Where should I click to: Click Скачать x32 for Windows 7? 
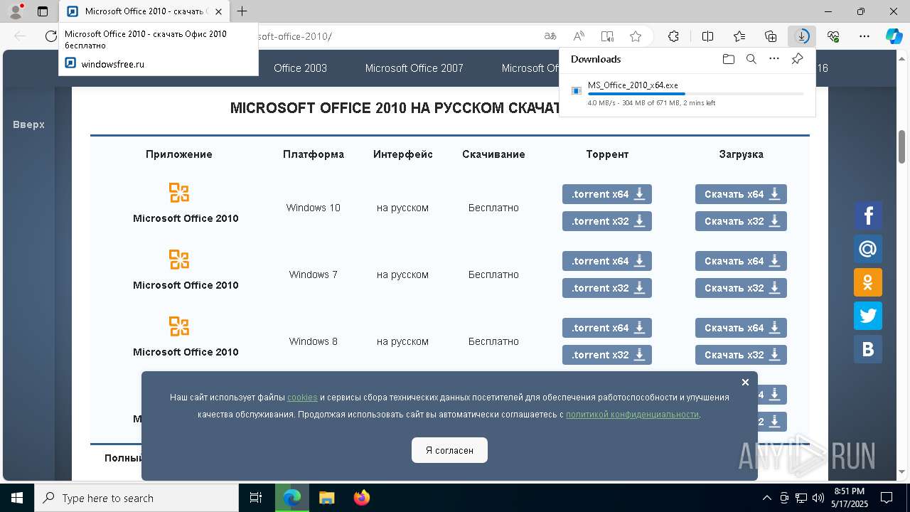coord(741,288)
